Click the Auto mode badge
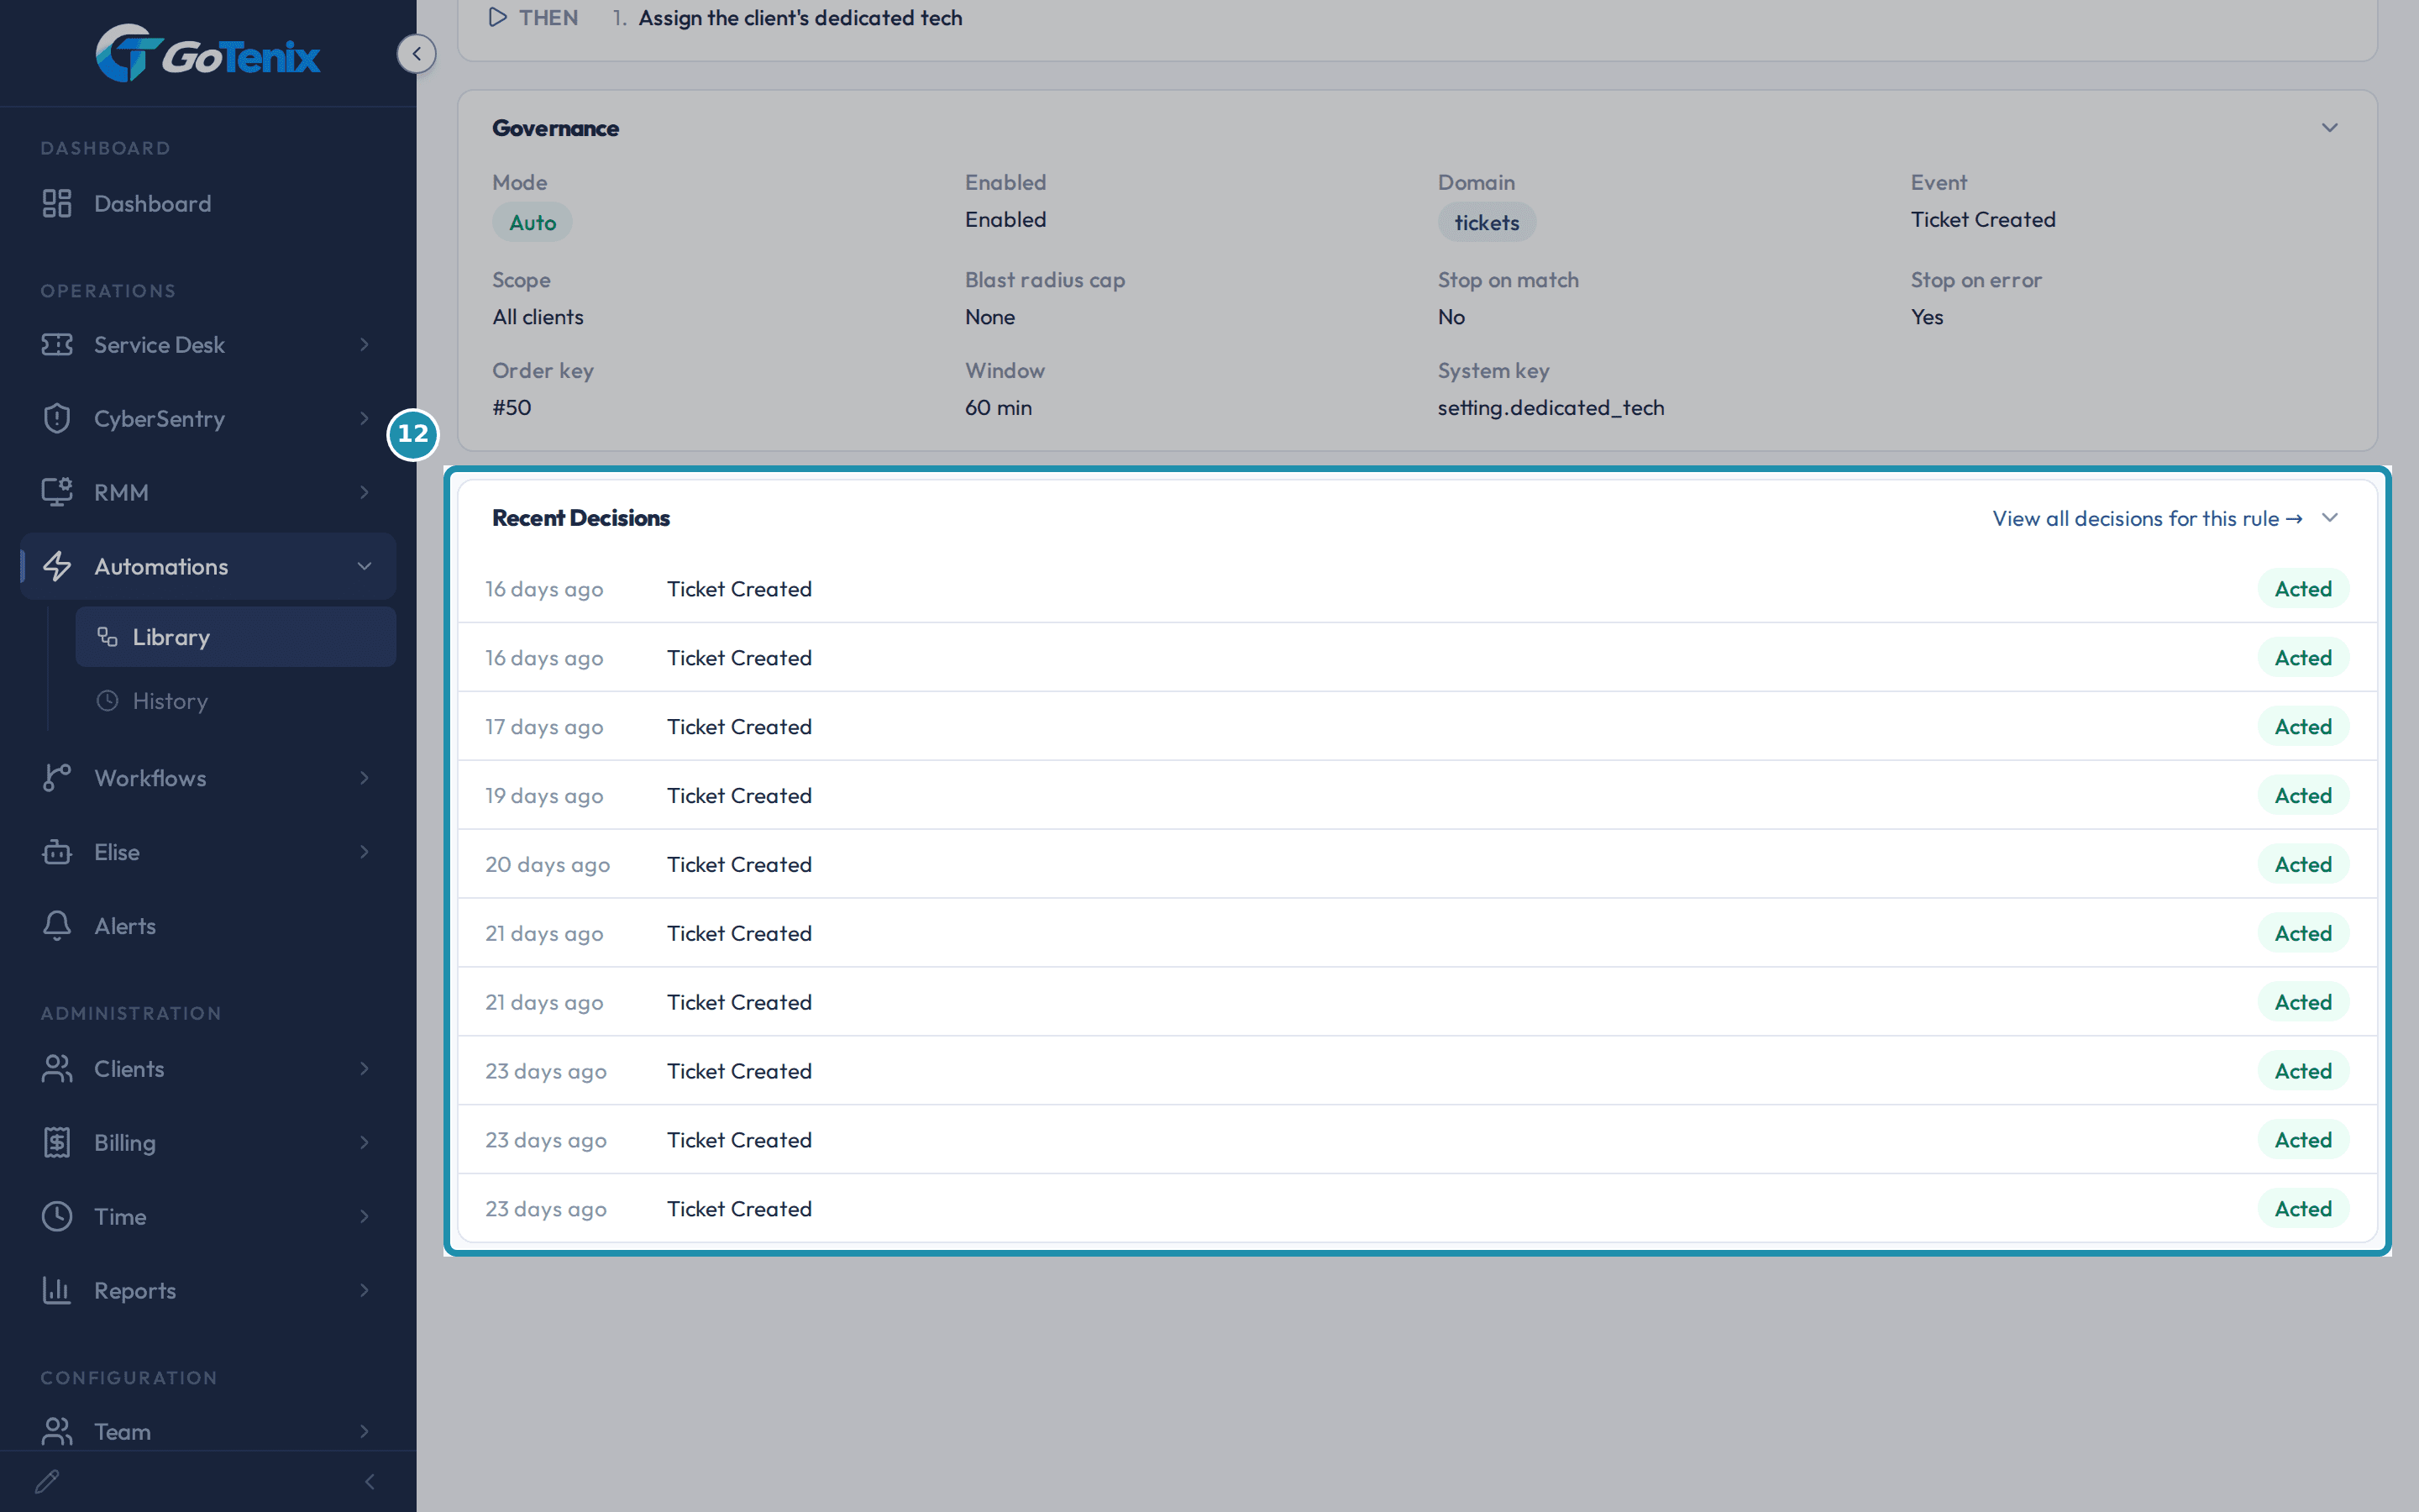The width and height of the screenshot is (2419, 1512). (533, 222)
